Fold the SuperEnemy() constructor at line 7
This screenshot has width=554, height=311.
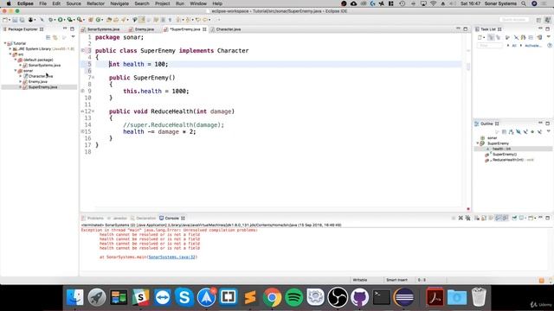click(x=93, y=78)
